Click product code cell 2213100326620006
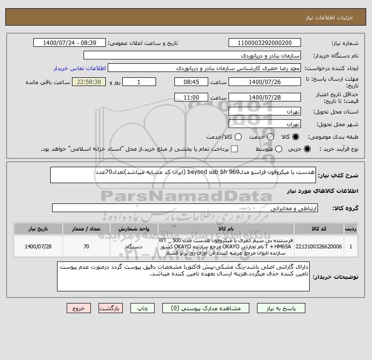Screen dimensions: 372x360 click(x=319, y=246)
